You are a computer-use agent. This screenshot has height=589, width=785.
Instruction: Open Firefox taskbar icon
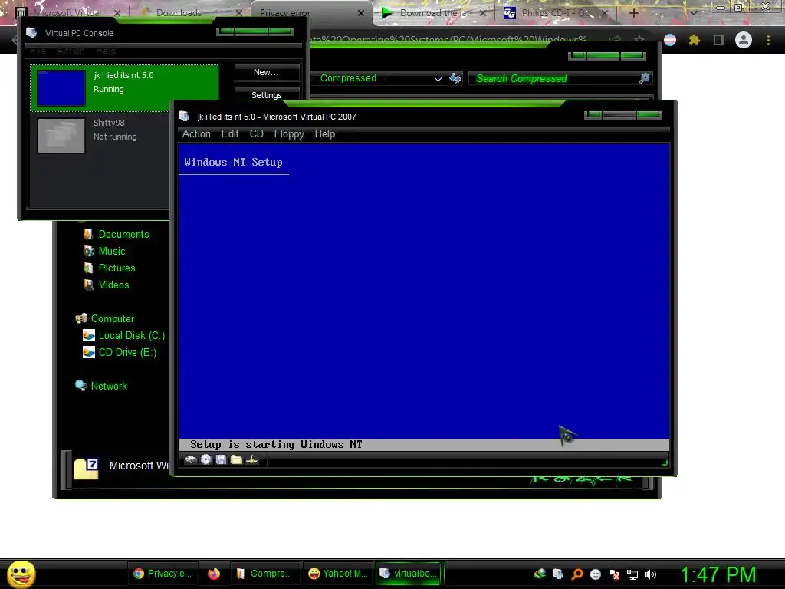[214, 574]
